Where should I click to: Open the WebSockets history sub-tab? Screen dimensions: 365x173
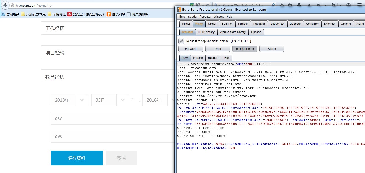(233, 32)
